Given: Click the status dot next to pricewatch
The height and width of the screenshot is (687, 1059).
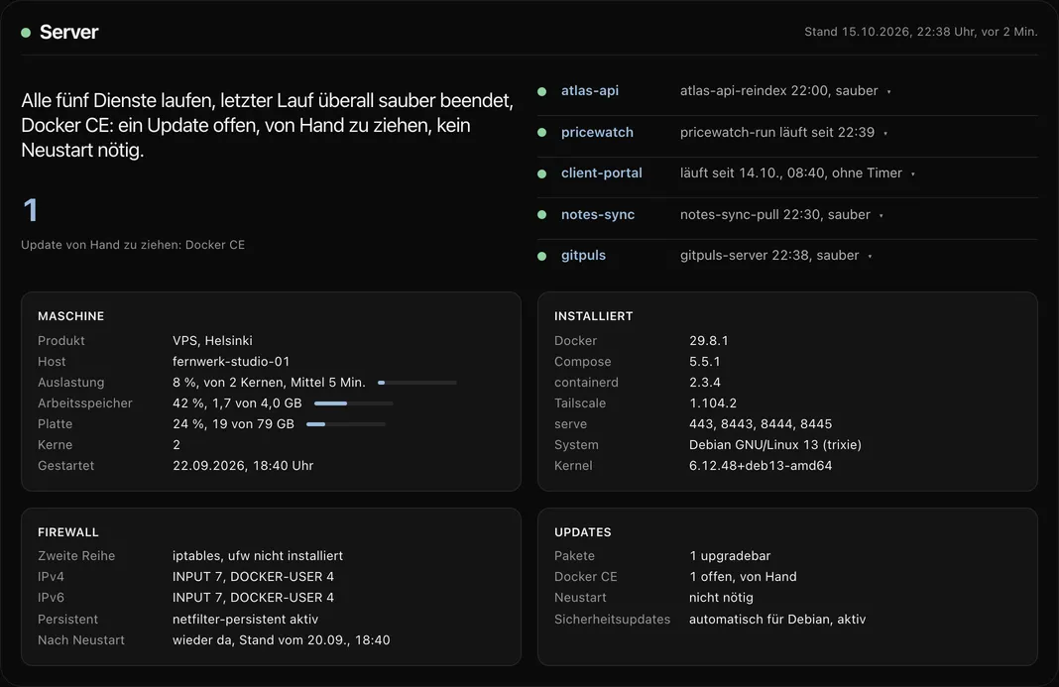Looking at the screenshot, I should [x=541, y=133].
